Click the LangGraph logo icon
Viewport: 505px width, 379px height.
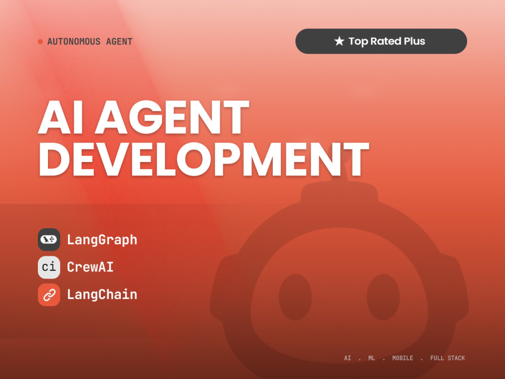[x=49, y=240]
